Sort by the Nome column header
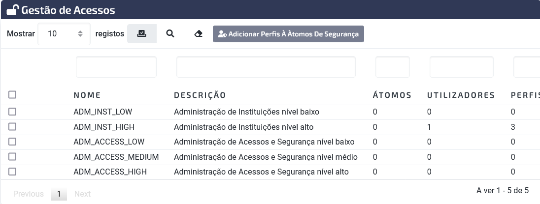This screenshot has height=204, width=540. coord(87,95)
